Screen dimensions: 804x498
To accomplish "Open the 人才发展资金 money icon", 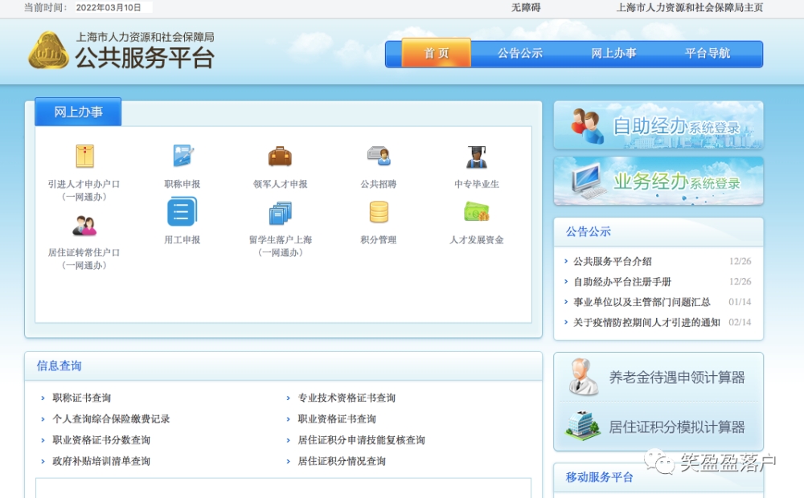I will 476,211.
